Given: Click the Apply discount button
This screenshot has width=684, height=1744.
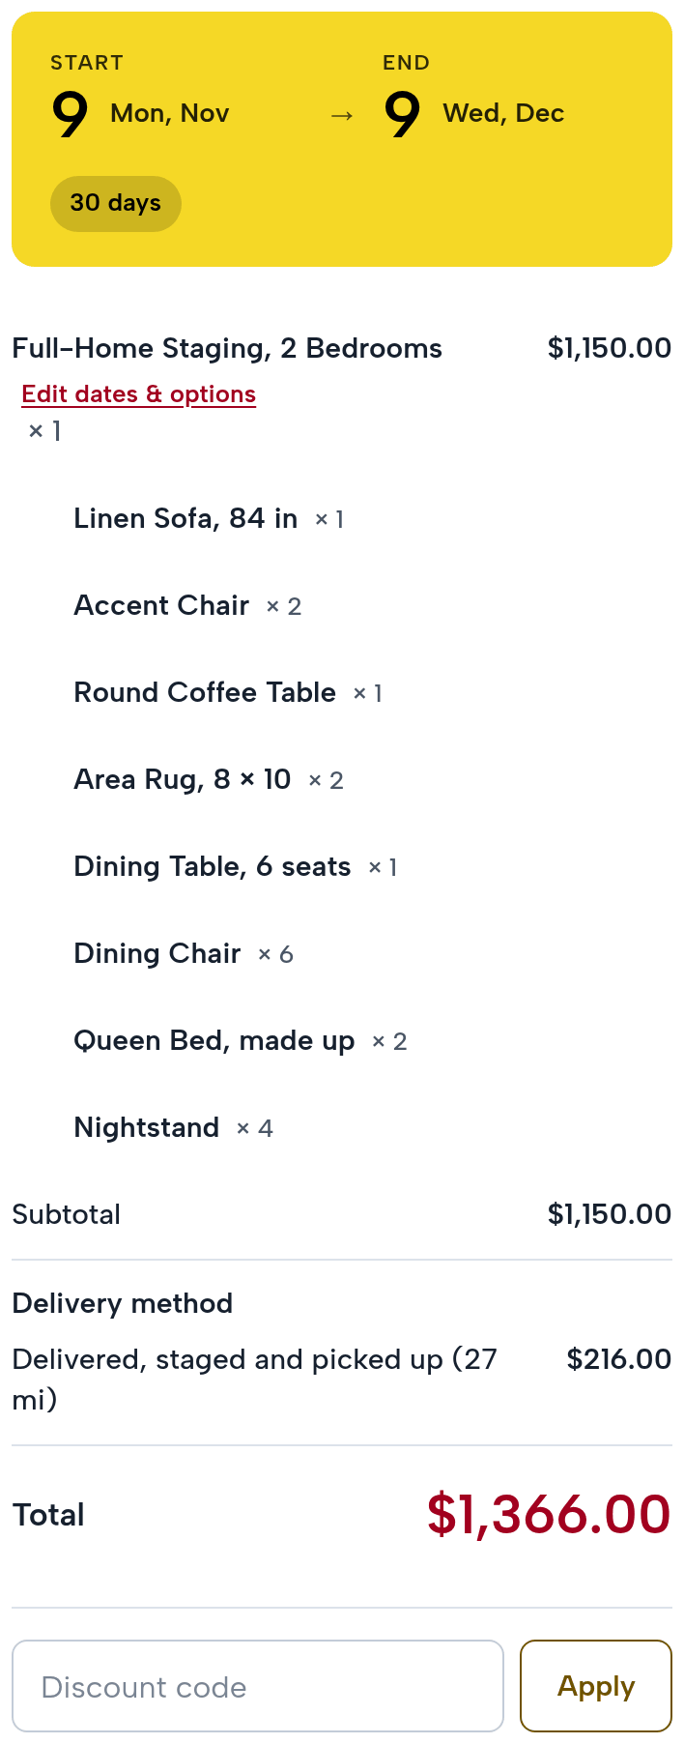Looking at the screenshot, I should pos(596,1686).
